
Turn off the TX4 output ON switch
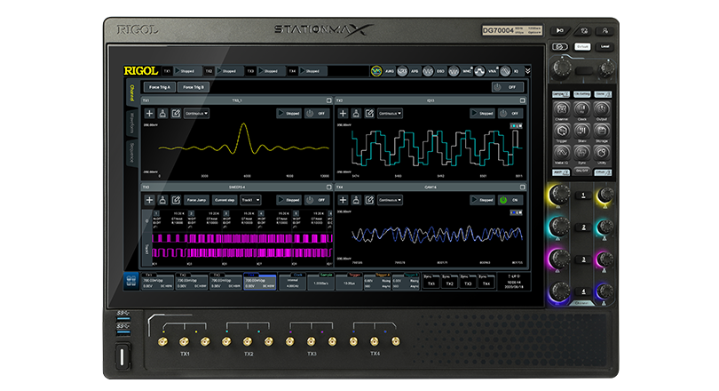pyautogui.click(x=509, y=201)
